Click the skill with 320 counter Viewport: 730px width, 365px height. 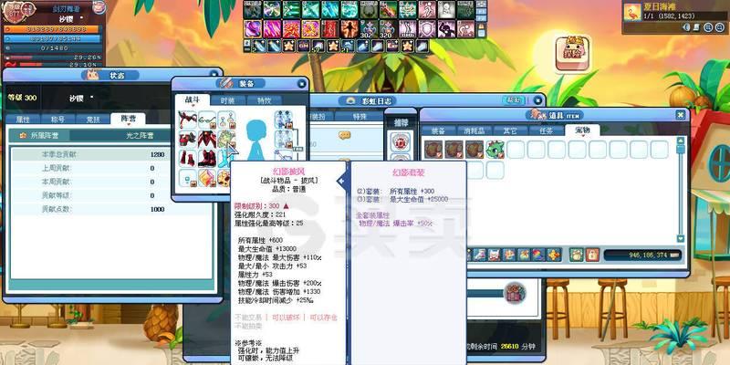tap(388, 29)
